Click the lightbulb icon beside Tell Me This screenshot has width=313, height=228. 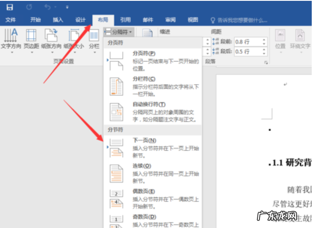point(213,20)
